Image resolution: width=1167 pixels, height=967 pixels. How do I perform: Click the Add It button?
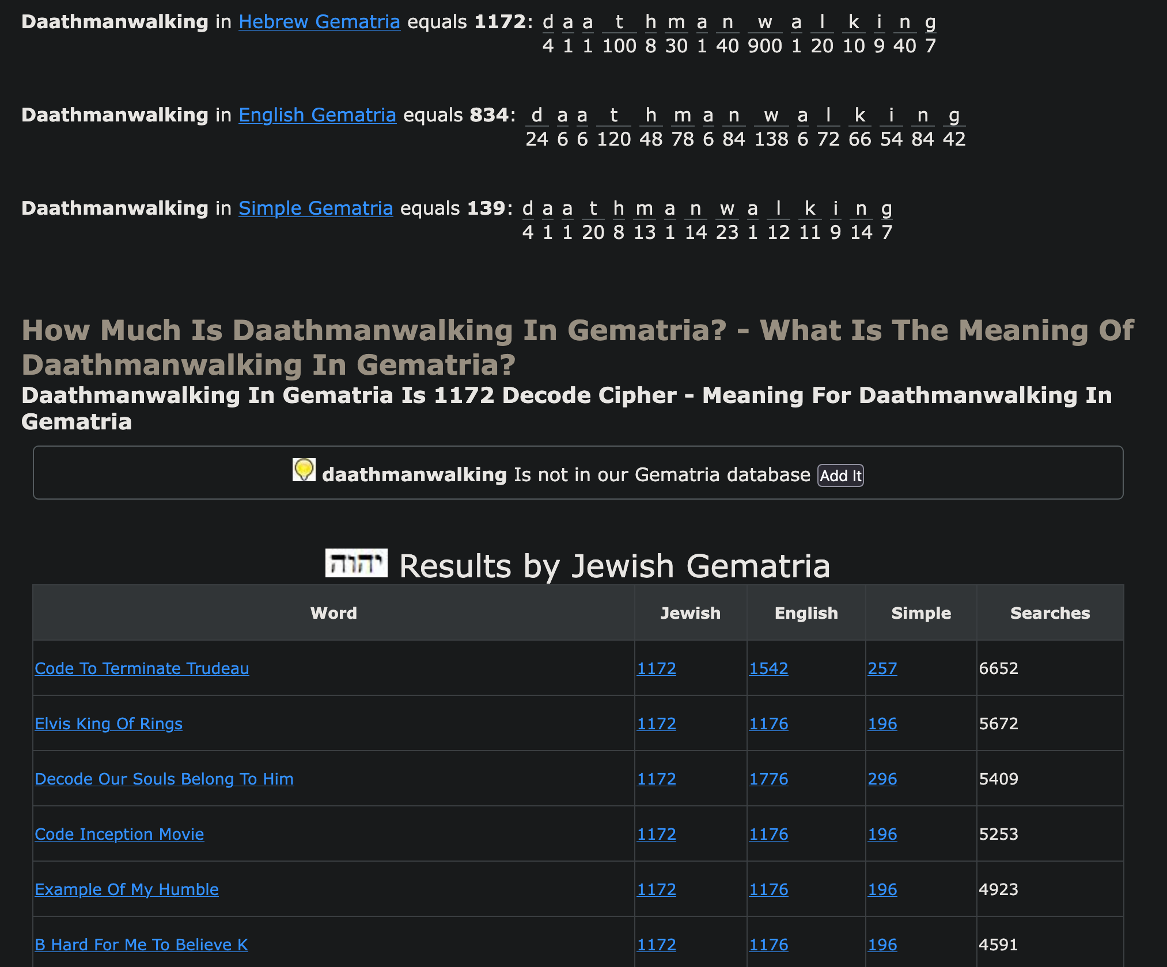840,475
